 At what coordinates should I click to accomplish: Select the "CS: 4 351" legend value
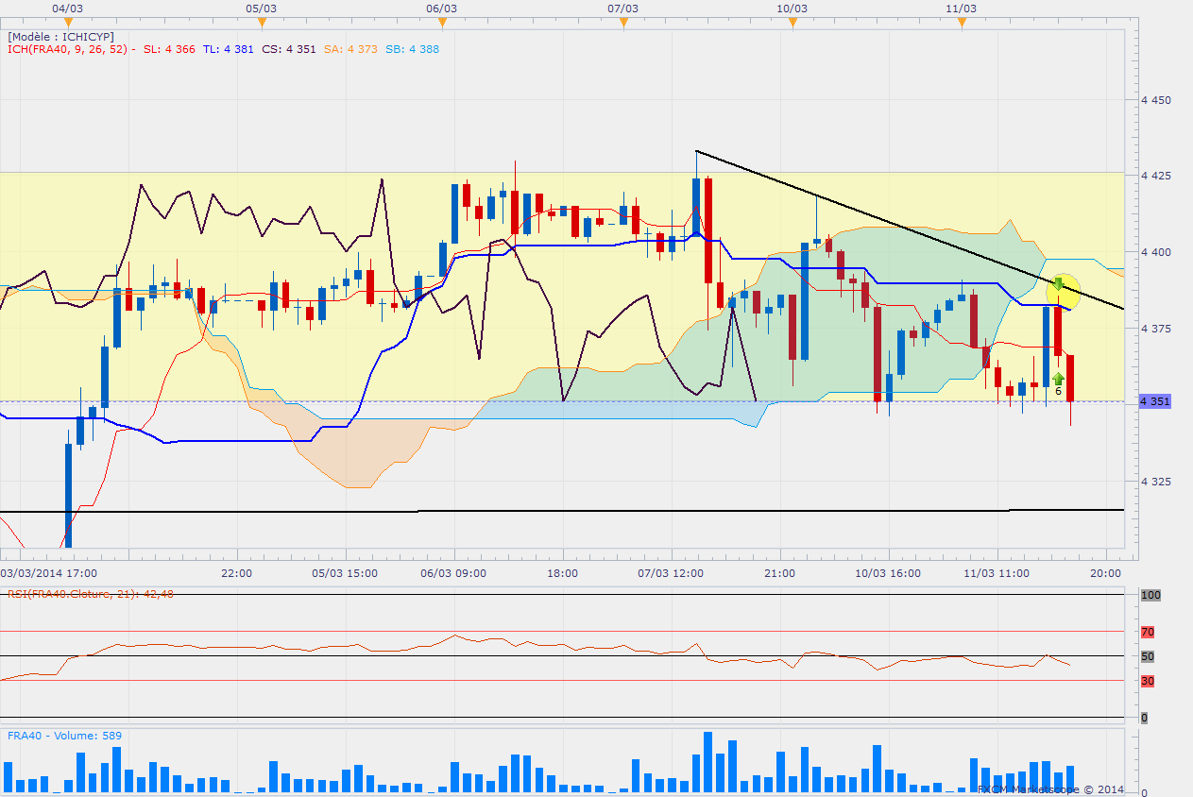click(289, 49)
